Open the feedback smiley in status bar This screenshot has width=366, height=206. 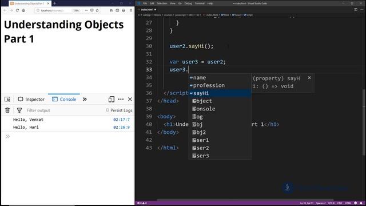coord(356,203)
